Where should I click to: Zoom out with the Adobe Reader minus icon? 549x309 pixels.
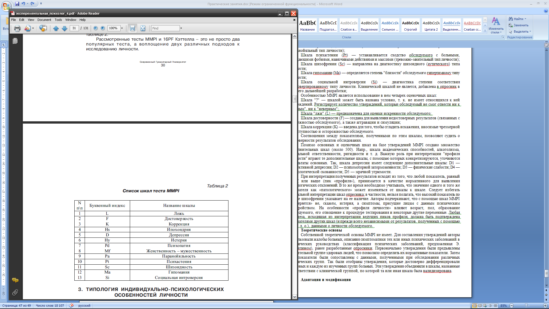(x=96, y=28)
